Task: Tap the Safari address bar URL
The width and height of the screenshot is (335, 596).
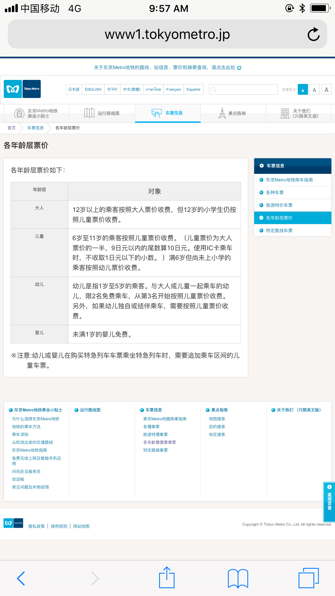Action: coord(167,34)
